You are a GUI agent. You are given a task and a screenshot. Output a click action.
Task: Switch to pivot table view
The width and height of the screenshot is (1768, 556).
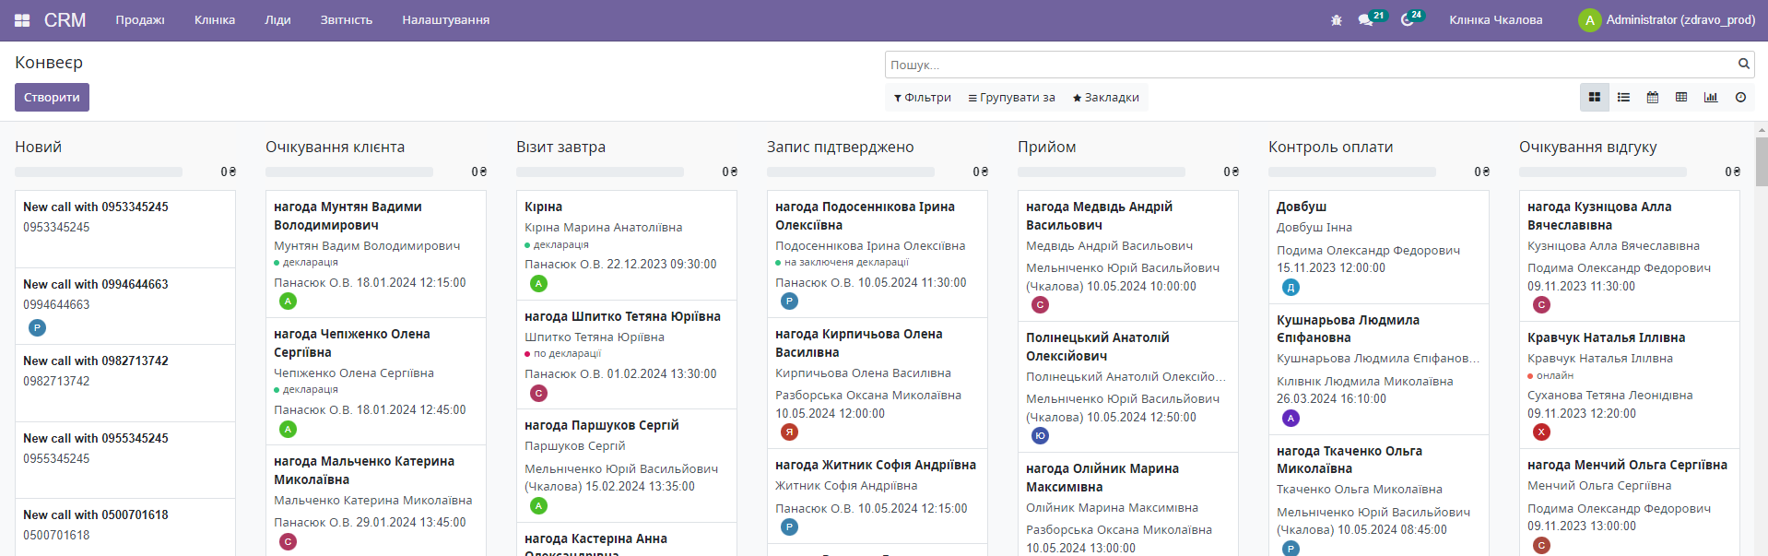[x=1681, y=98]
